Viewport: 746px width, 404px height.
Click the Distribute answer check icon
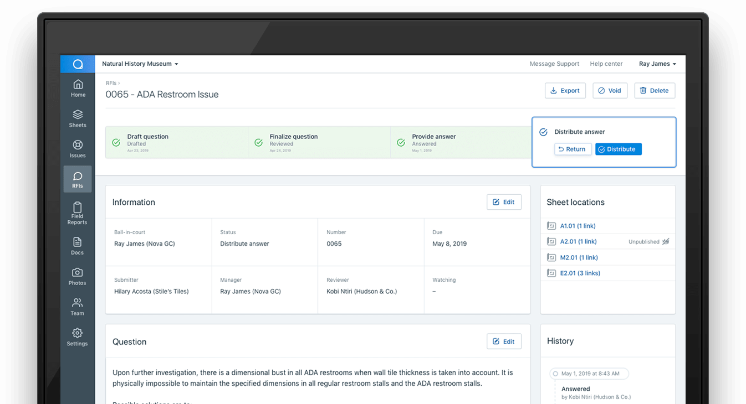click(x=543, y=132)
